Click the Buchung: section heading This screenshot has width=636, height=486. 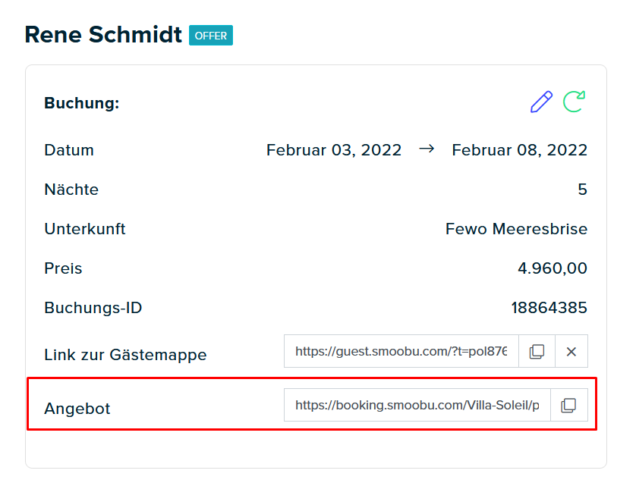(81, 103)
